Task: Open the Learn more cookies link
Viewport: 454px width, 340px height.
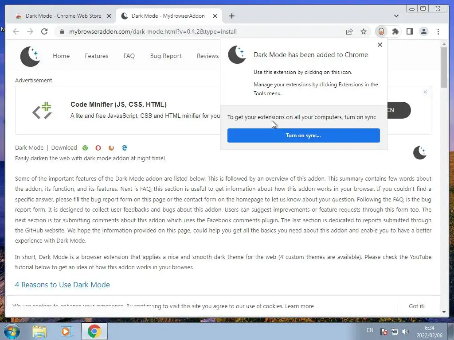Action: coord(299,306)
